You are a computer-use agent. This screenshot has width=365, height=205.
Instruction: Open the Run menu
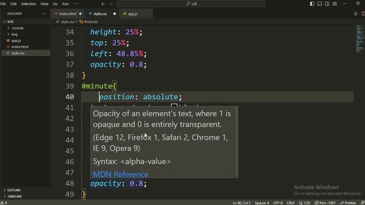click(66, 4)
